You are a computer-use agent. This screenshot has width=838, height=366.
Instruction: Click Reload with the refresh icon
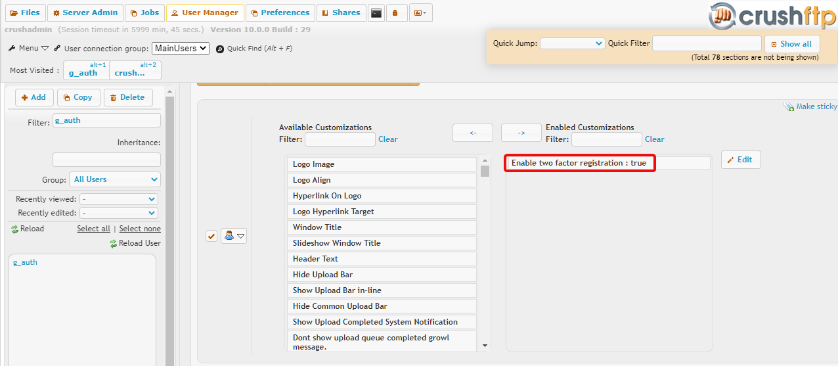28,229
